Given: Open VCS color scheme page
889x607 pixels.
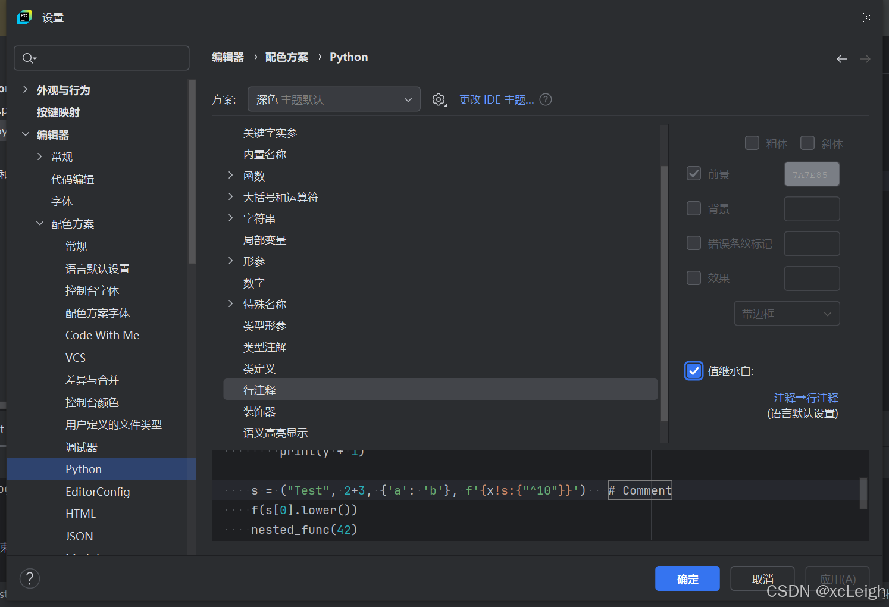Looking at the screenshot, I should click(76, 358).
